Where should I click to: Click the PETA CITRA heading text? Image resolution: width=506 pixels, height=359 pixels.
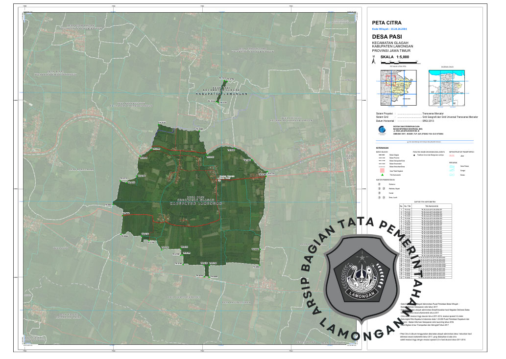tap(387, 23)
